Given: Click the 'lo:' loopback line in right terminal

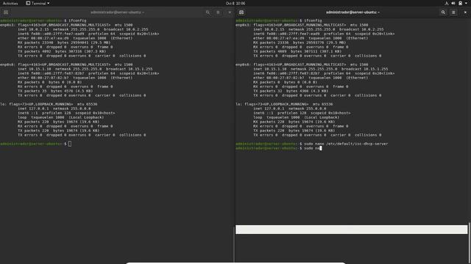Looking at the screenshot, I should (x=284, y=104).
